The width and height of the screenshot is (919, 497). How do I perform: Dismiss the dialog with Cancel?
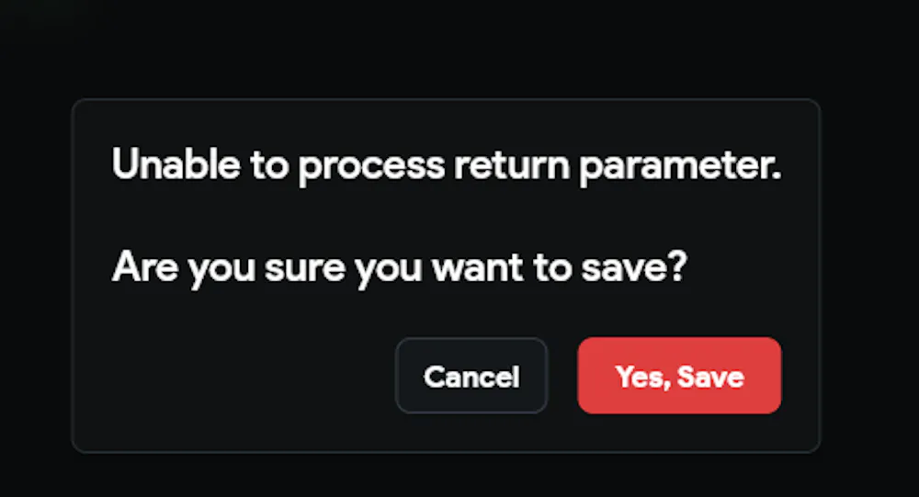471,376
